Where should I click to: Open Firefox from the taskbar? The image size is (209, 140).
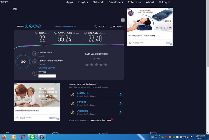(4, 137)
